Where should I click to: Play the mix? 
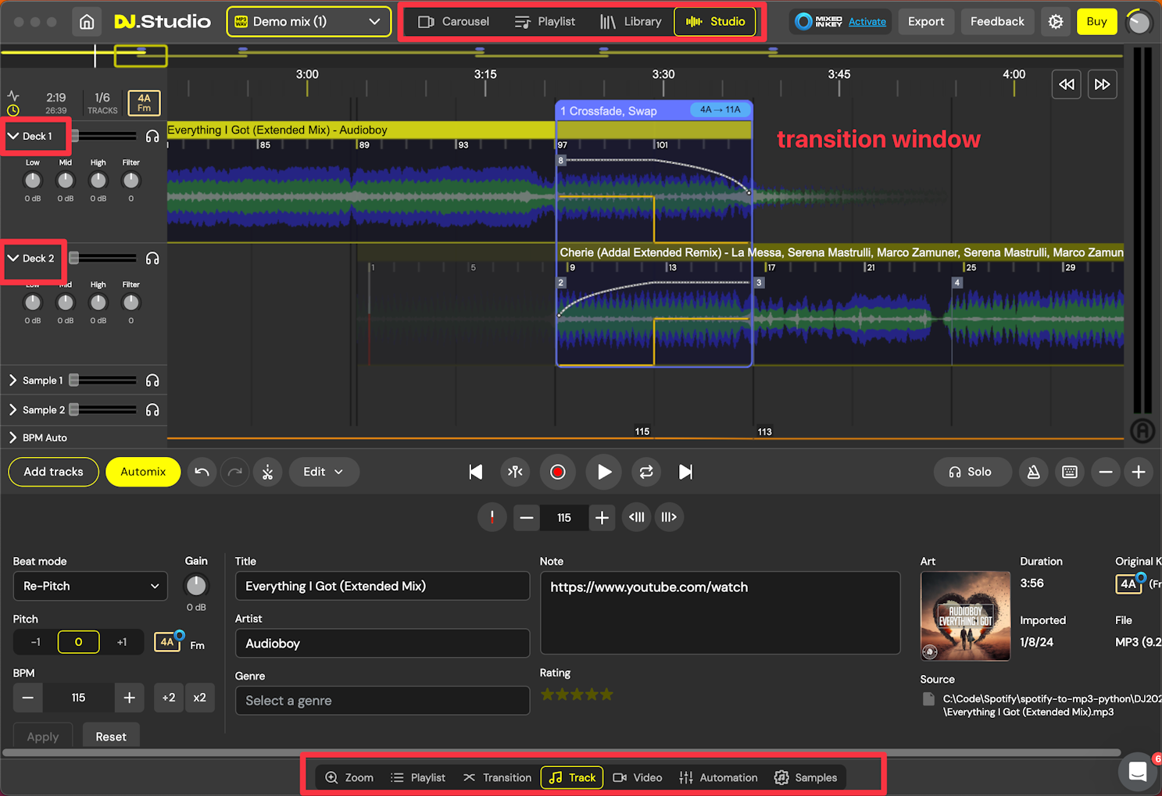[603, 472]
